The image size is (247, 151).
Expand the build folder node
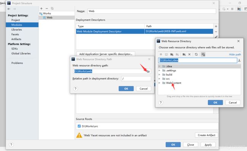(160, 75)
